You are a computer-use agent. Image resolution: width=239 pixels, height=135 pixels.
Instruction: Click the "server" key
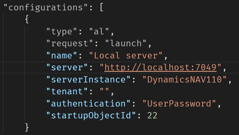click(67, 68)
